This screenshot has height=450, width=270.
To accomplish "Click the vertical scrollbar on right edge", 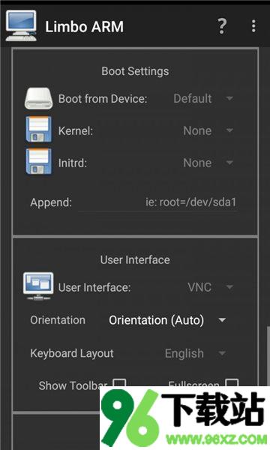I will [x=268, y=355].
